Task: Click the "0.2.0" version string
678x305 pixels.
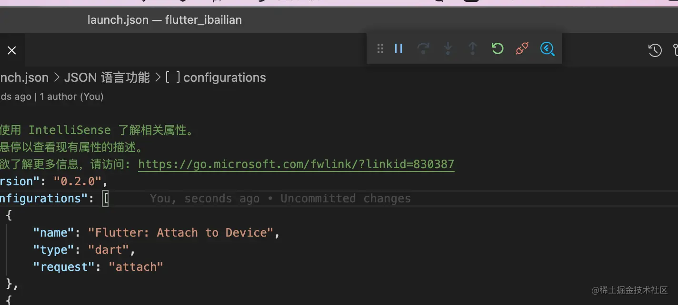Action: (78, 181)
